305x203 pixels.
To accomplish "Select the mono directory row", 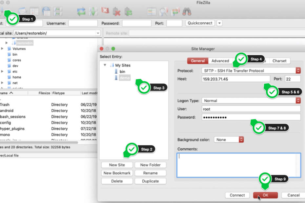I will click(49, 135).
